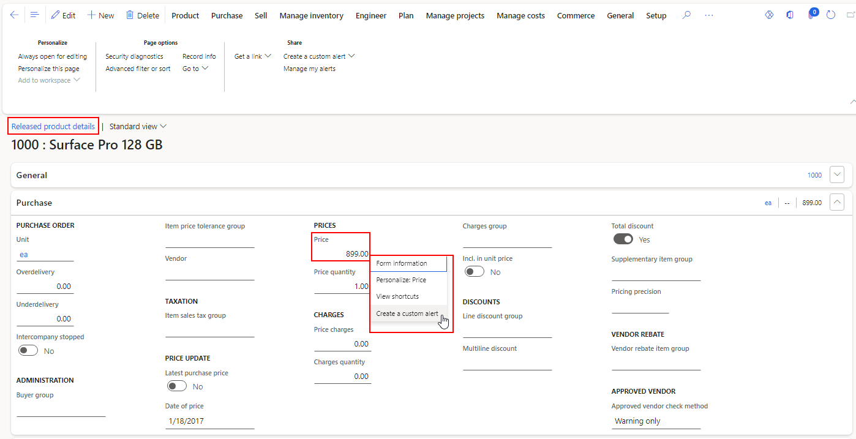Toggle the Incl. in unit price switch
856x439 pixels.
point(475,272)
